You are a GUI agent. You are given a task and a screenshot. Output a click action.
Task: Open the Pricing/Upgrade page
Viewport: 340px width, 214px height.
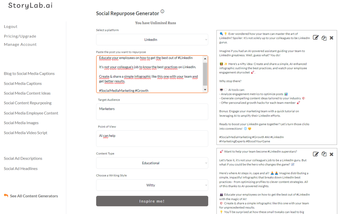pos(20,36)
